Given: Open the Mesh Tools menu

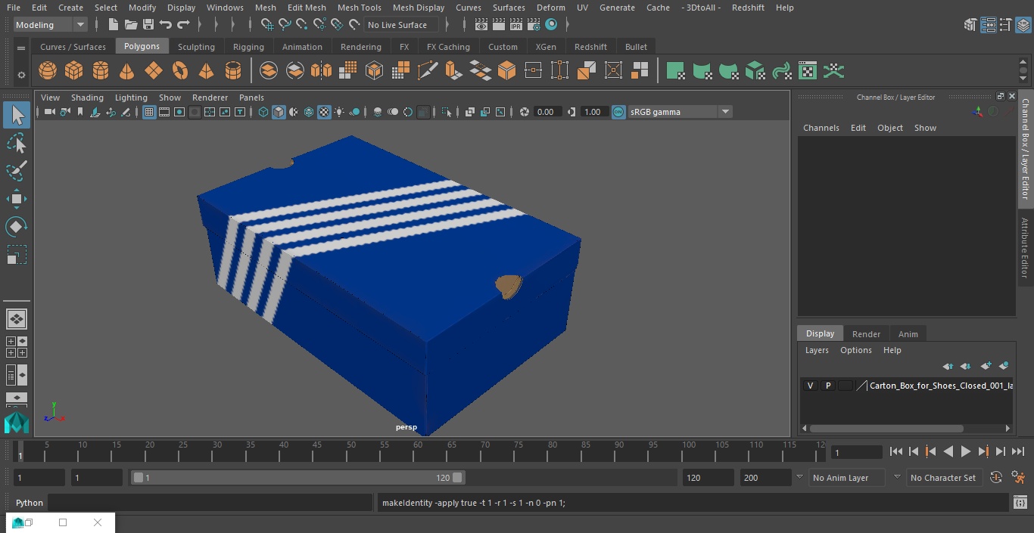Looking at the screenshot, I should pyautogui.click(x=359, y=8).
